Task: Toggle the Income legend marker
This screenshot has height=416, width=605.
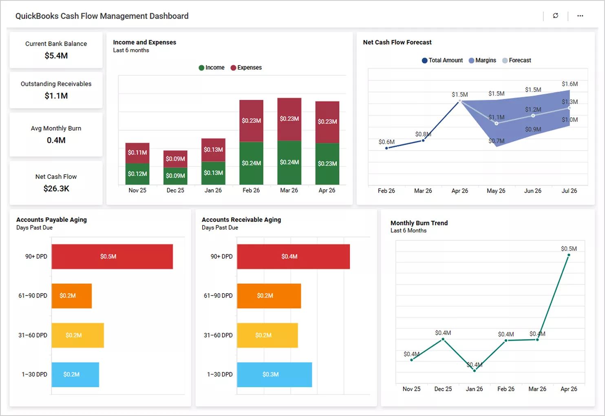Action: tap(201, 68)
